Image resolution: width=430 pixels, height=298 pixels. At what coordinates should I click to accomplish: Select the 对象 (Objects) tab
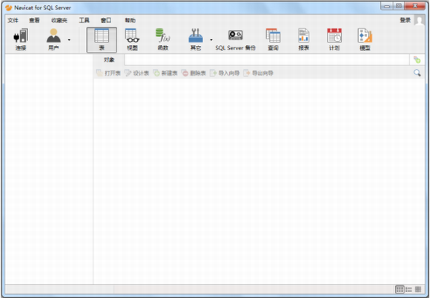[109, 60]
